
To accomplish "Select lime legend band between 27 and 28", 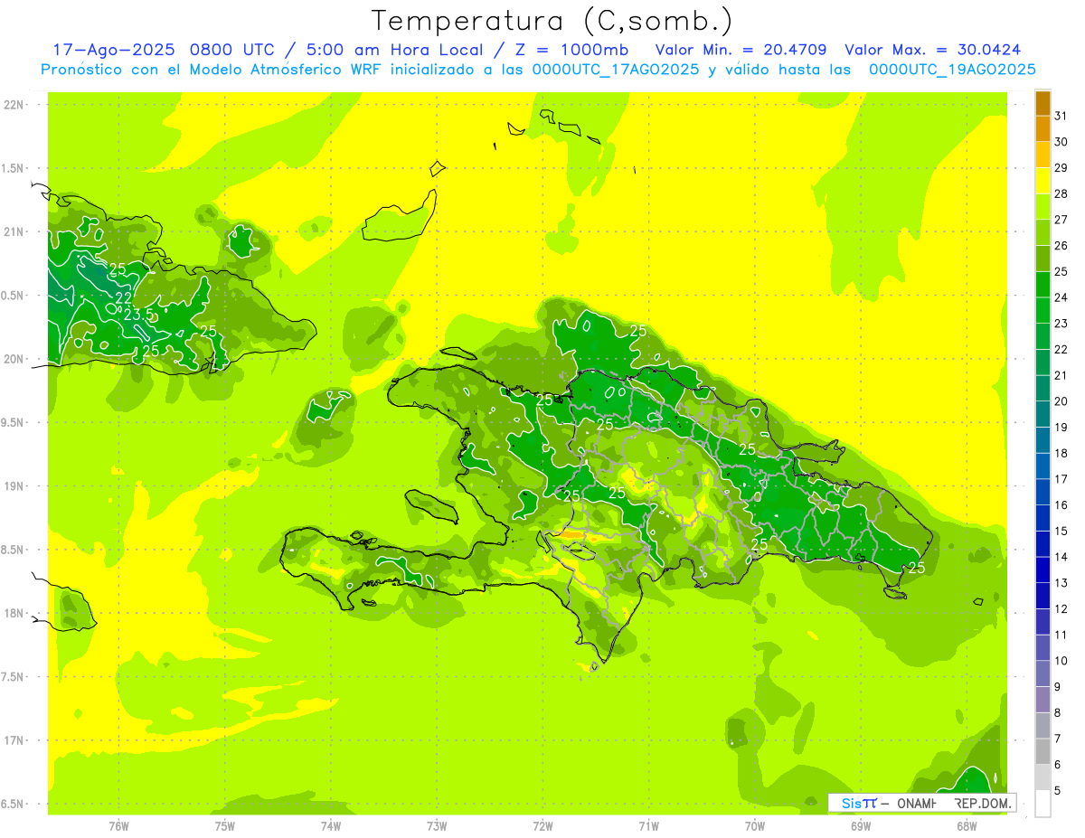I will coord(1043,206).
